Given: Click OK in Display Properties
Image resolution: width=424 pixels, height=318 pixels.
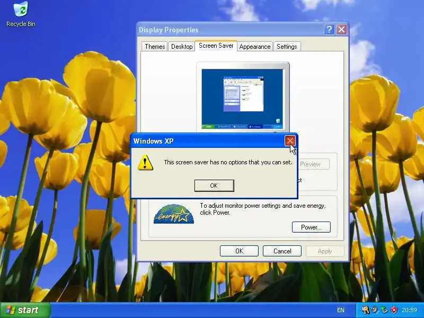Looking at the screenshot, I should (239, 251).
